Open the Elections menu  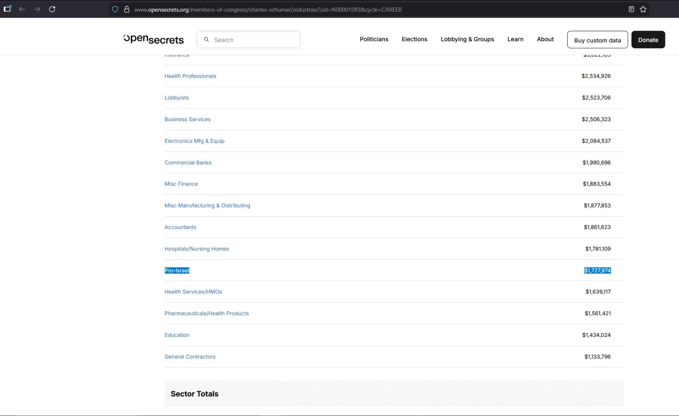tap(415, 39)
